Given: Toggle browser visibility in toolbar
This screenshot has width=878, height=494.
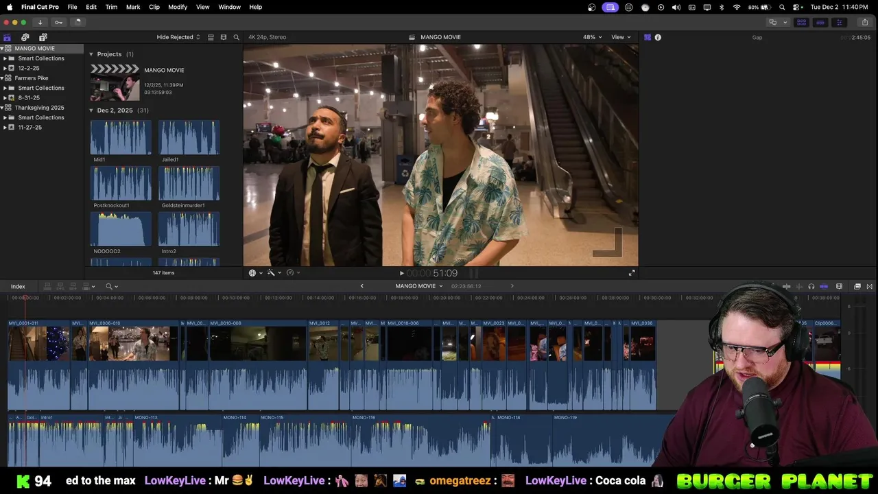Looking at the screenshot, I should [x=801, y=22].
